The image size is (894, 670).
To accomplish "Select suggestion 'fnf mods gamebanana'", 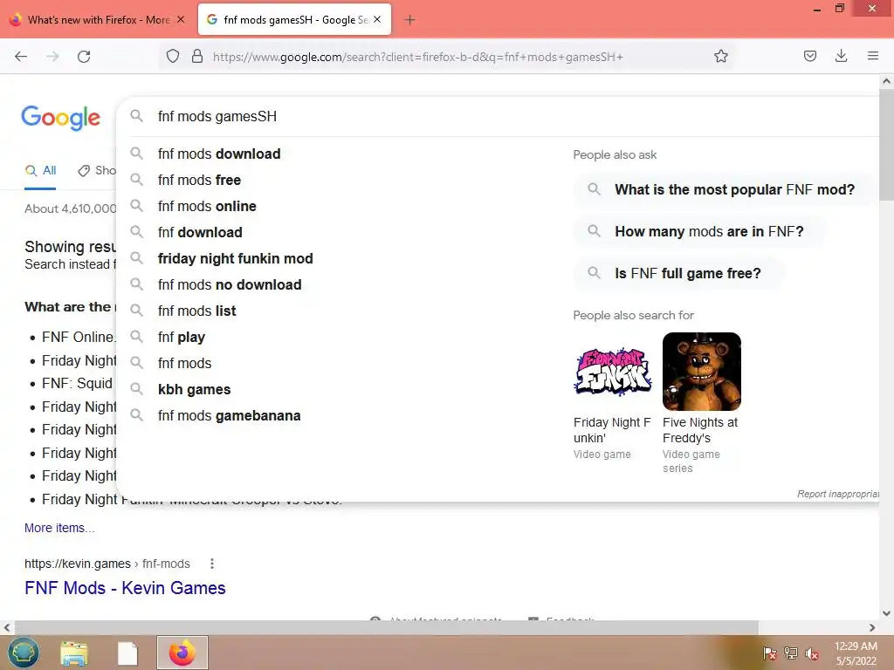I will click(229, 416).
